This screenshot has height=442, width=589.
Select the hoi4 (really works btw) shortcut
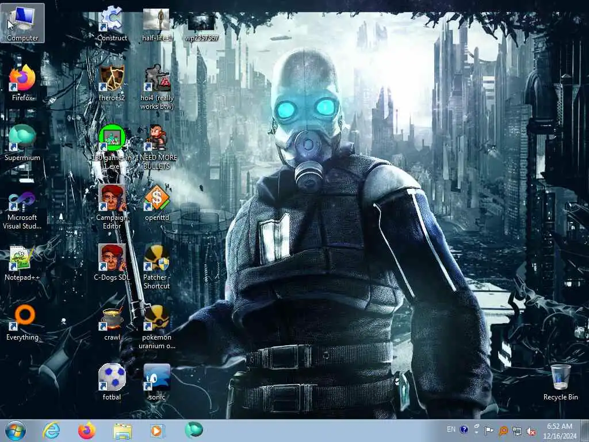156,87
